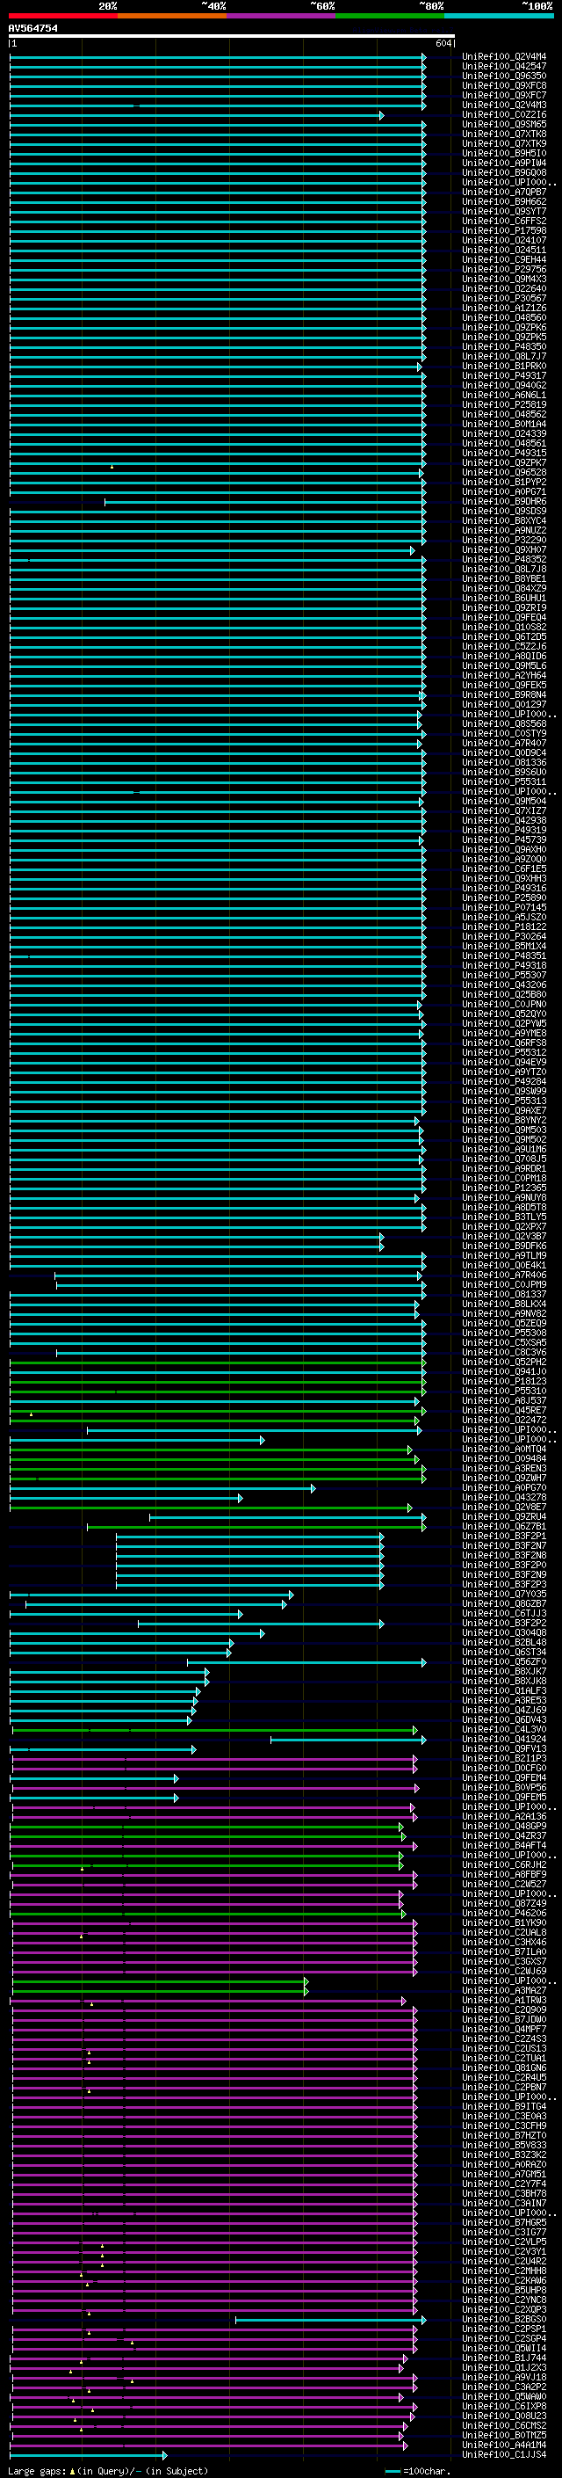This screenshot has width=562, height=2478.
Task: Select the UniRef100_P30567 label
Action: [504, 298]
